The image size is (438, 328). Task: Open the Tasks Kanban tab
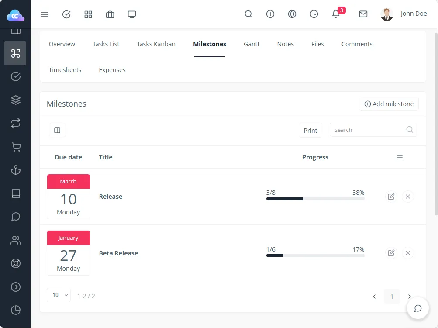click(156, 44)
